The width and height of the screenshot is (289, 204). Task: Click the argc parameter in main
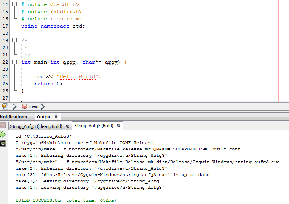click(x=69, y=62)
